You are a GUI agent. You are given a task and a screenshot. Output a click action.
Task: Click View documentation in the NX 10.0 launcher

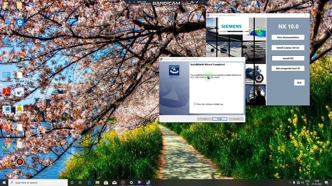tap(288, 37)
